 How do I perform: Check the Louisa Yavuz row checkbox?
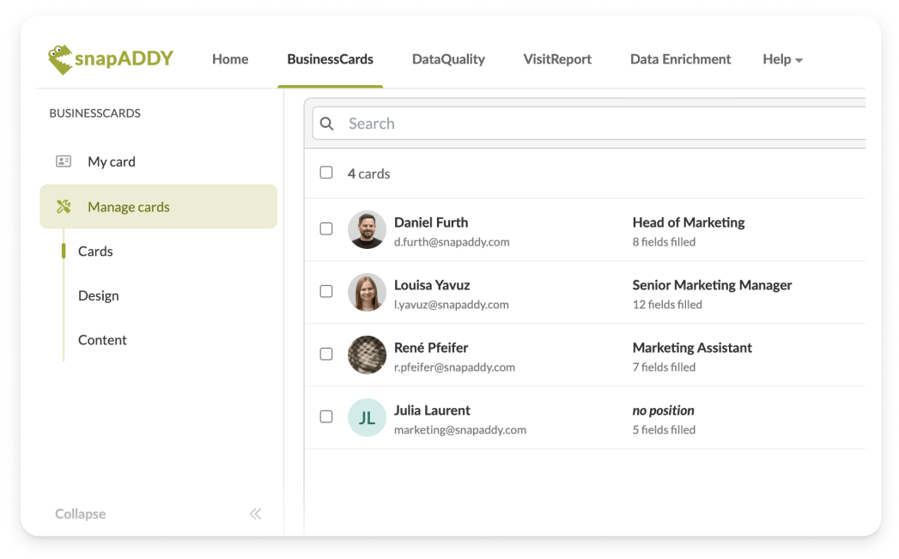tap(326, 291)
